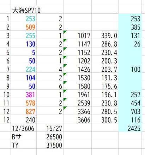Click the blue 104 cell in row 8

pos(24,77)
